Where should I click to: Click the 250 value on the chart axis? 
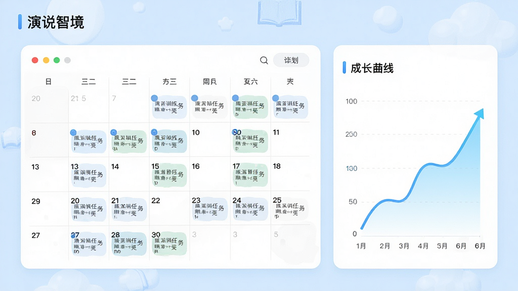point(351,134)
